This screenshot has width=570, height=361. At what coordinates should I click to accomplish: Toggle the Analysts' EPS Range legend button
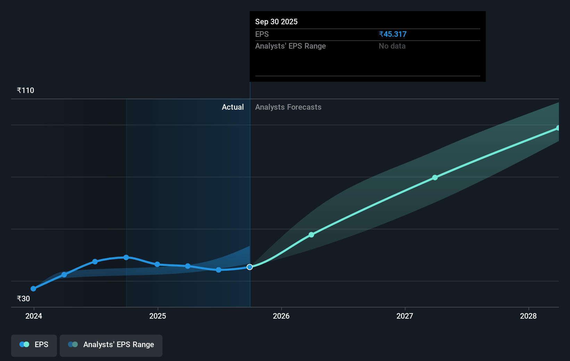point(111,345)
